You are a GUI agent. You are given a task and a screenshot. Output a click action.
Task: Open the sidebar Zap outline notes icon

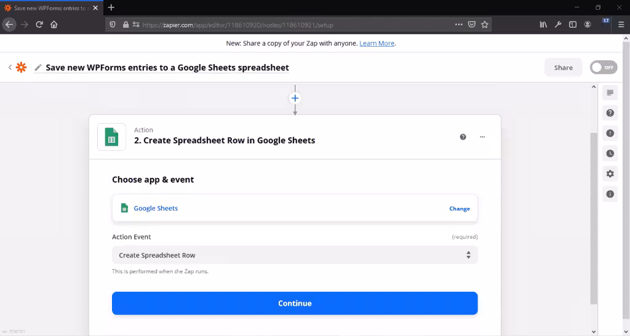pyautogui.click(x=610, y=93)
